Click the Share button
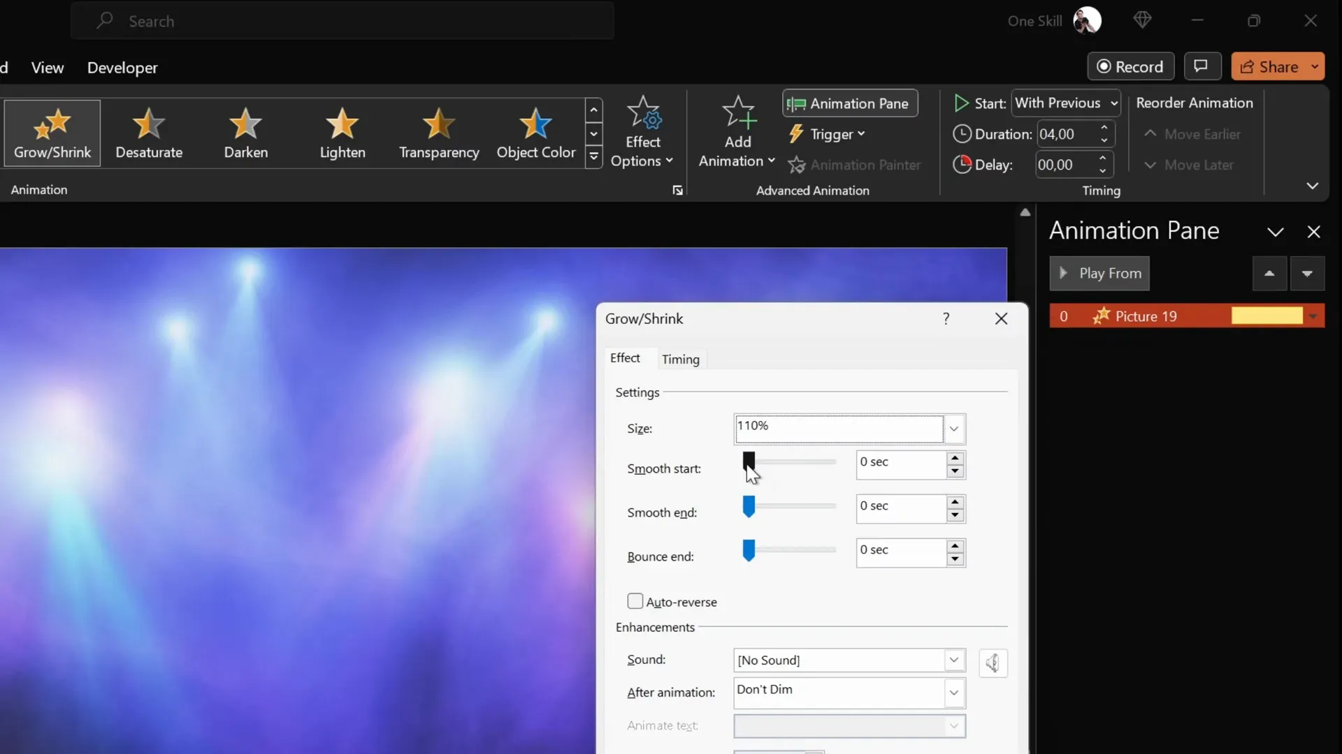The image size is (1342, 754). (x=1269, y=66)
